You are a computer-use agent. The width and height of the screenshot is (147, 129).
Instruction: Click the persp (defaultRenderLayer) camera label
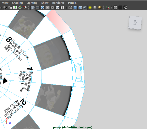click(x=73, y=127)
